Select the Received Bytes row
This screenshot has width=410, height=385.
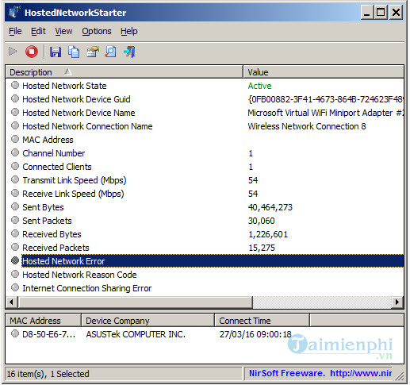(x=205, y=234)
